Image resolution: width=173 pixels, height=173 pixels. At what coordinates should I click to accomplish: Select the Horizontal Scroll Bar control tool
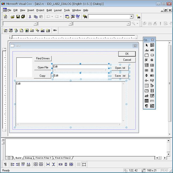[146, 70]
